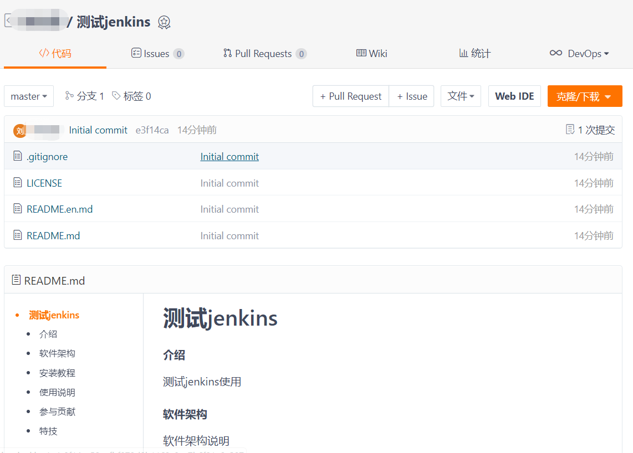Jump to 安装教程 in the outline
Screen dimensions: 633x453
tap(57, 373)
